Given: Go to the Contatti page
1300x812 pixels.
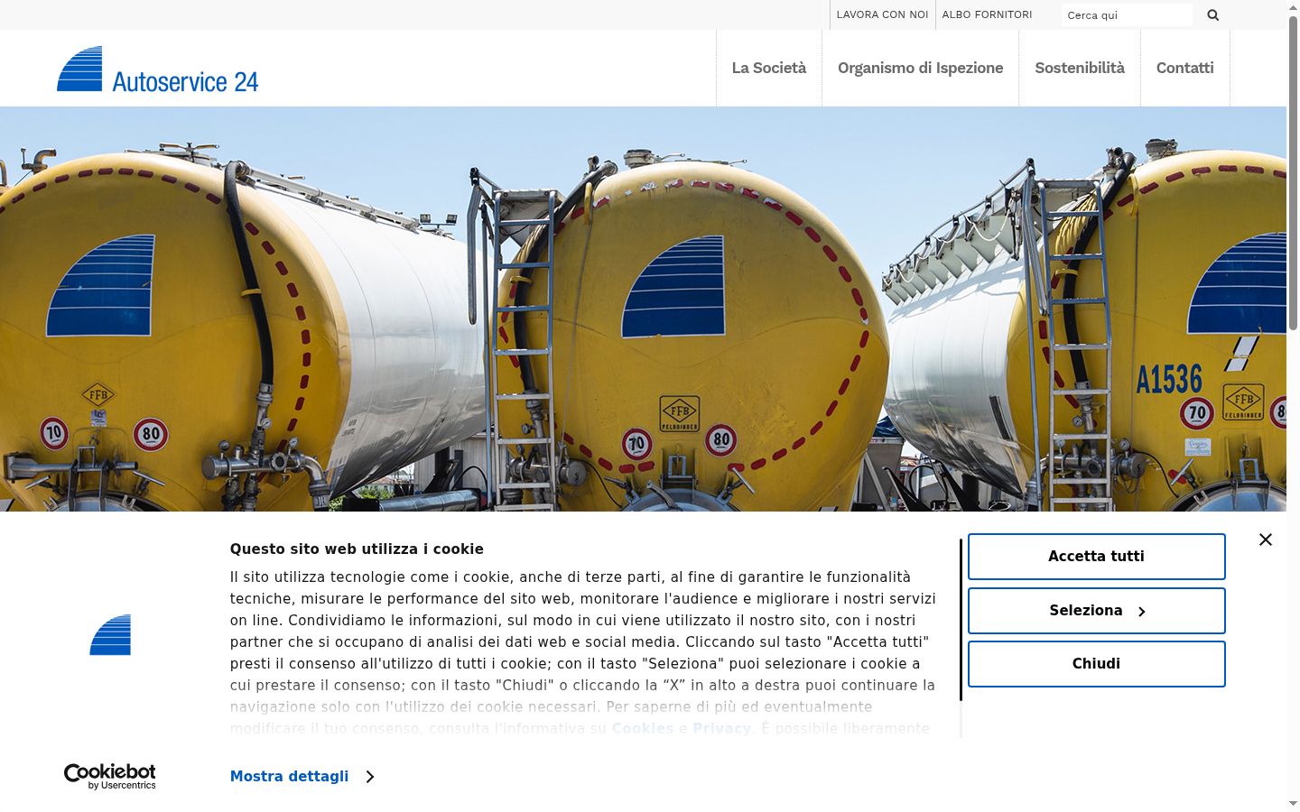Looking at the screenshot, I should [1184, 68].
